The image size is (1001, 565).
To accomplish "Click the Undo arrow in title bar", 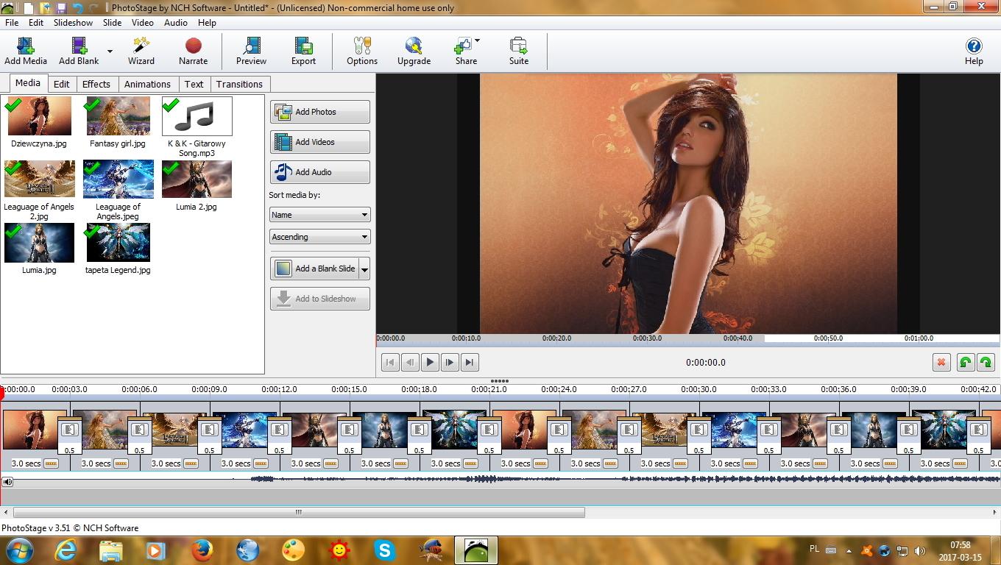I will click(78, 8).
